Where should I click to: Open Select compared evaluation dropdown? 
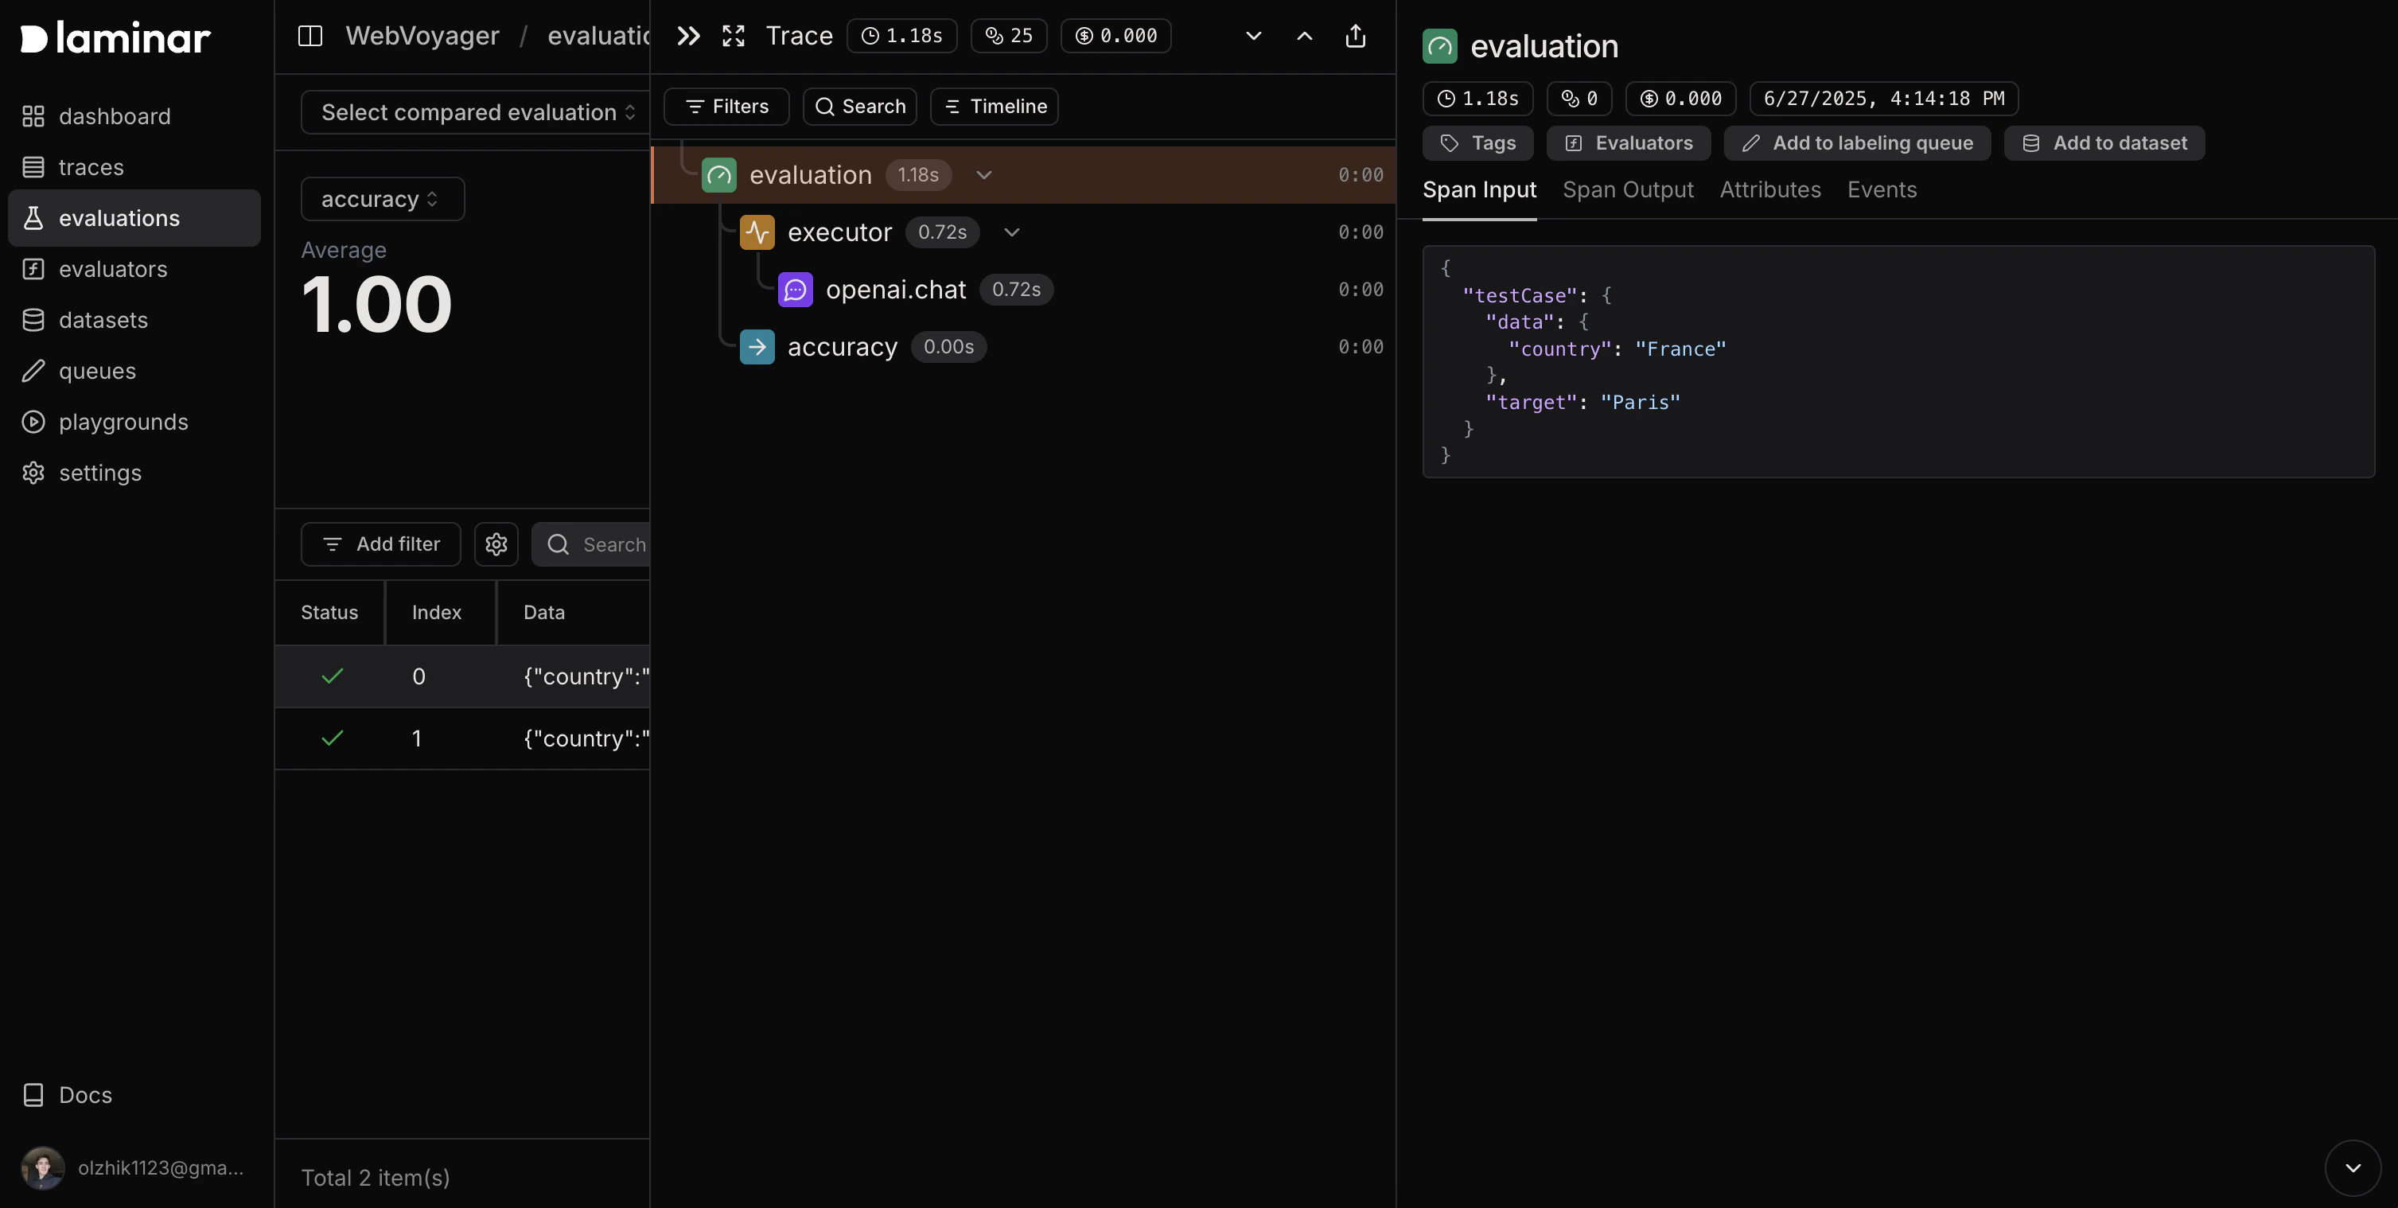tap(477, 111)
